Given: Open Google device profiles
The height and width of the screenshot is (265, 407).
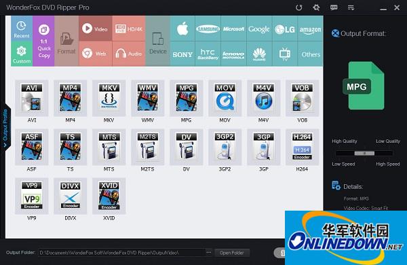Looking at the screenshot, I should coord(259,29).
